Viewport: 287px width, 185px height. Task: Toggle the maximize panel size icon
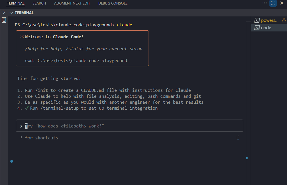click(x=273, y=3)
